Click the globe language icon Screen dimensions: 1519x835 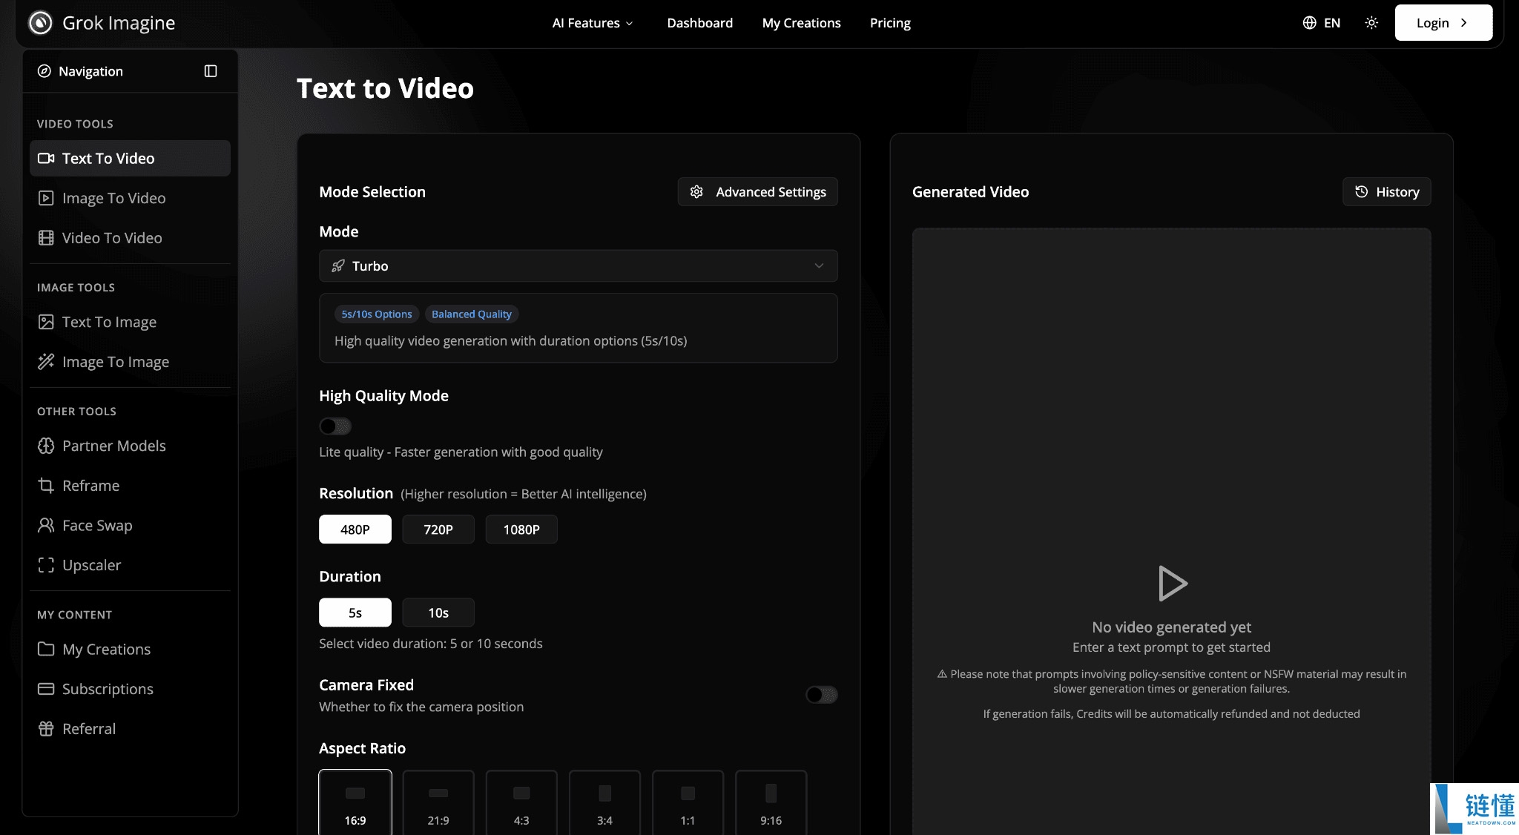pyautogui.click(x=1309, y=23)
